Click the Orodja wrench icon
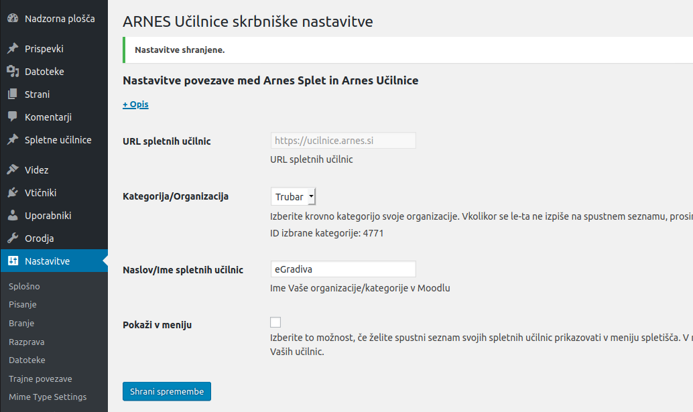693x412 pixels. pyautogui.click(x=13, y=238)
